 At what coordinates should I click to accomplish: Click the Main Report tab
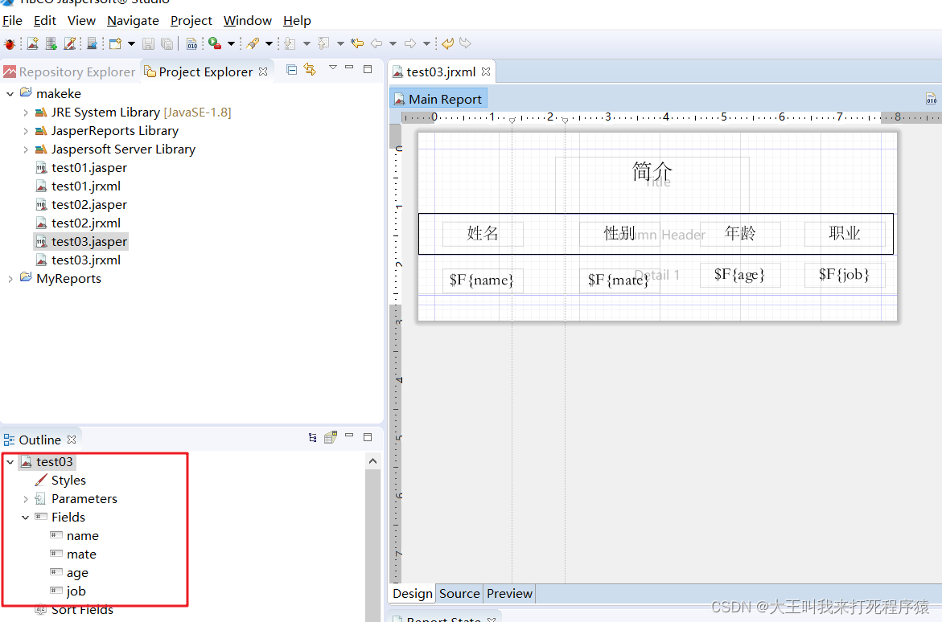(x=438, y=99)
